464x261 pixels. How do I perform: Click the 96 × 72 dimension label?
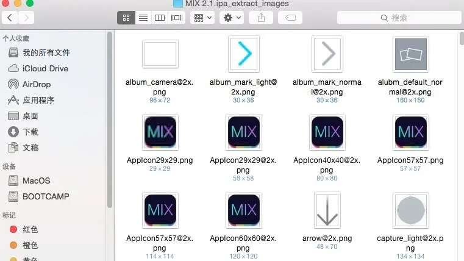(160, 101)
